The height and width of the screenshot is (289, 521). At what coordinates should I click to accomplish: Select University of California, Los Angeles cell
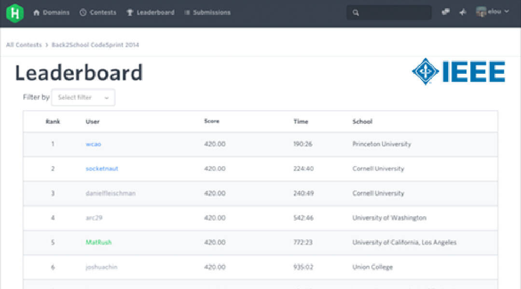pyautogui.click(x=404, y=242)
